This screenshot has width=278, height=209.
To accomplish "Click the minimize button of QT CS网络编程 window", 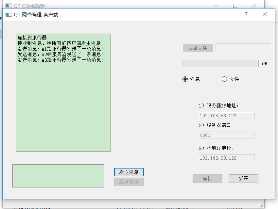I will coord(216,6).
